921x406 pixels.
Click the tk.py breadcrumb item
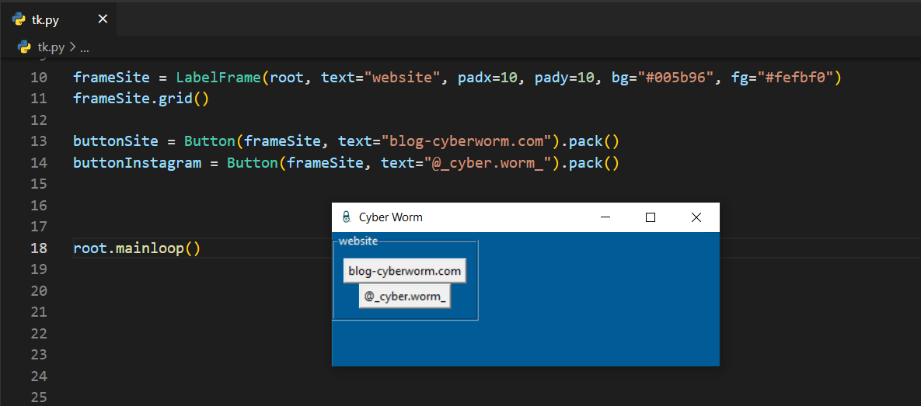52,47
